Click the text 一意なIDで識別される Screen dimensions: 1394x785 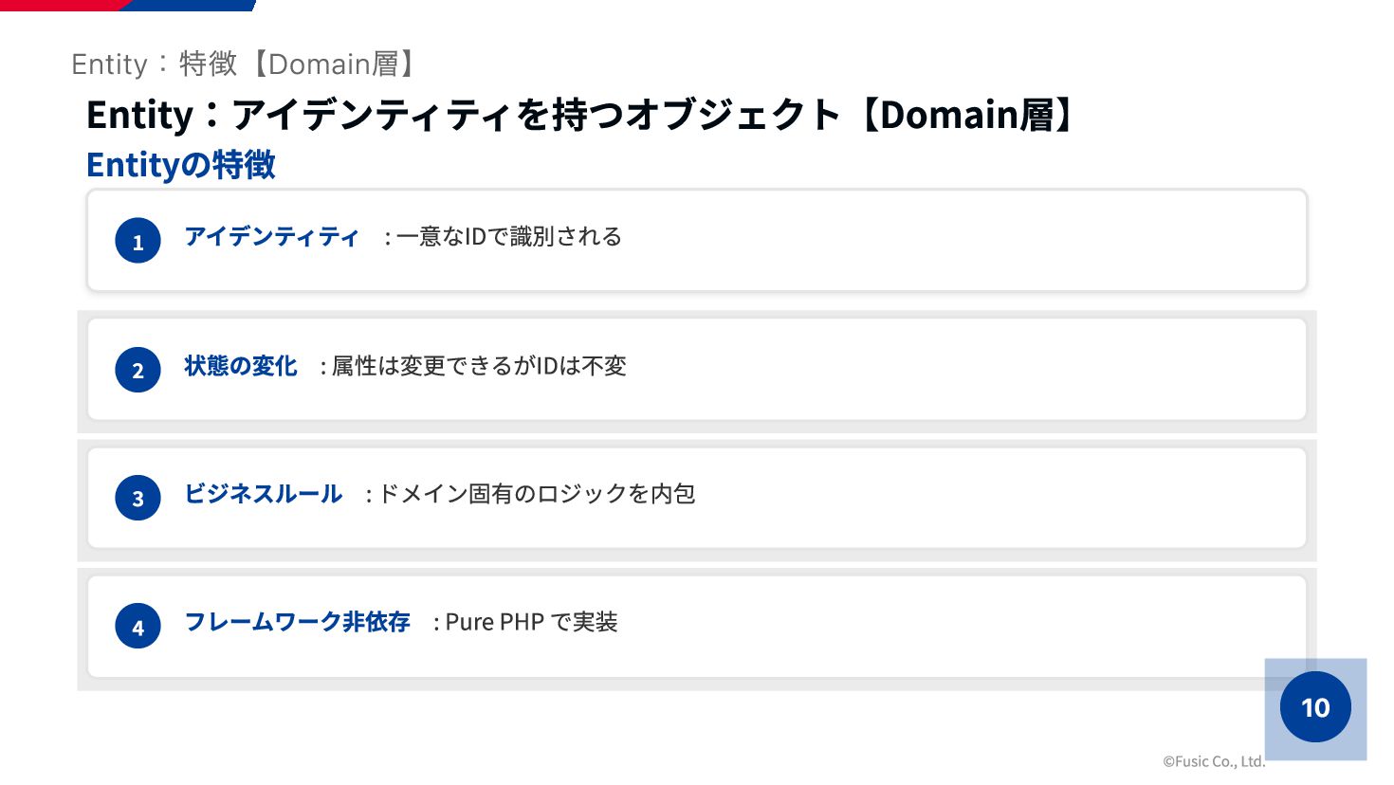(x=509, y=236)
